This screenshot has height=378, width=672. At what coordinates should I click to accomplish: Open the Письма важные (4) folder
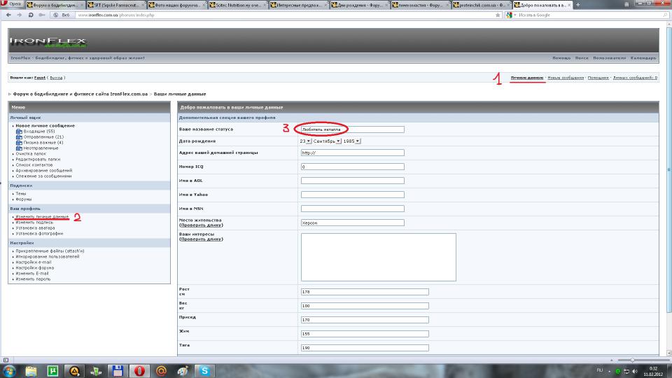pyautogui.click(x=43, y=142)
